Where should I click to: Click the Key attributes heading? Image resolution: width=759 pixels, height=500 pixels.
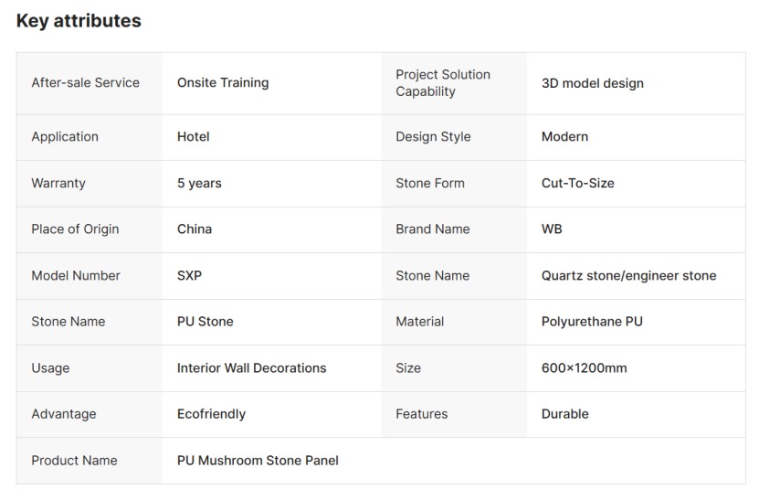coord(79,21)
